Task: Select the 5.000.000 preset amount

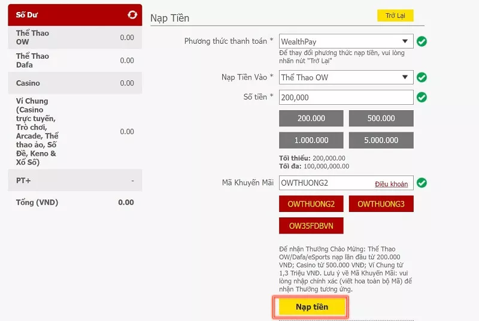Action: click(x=381, y=140)
